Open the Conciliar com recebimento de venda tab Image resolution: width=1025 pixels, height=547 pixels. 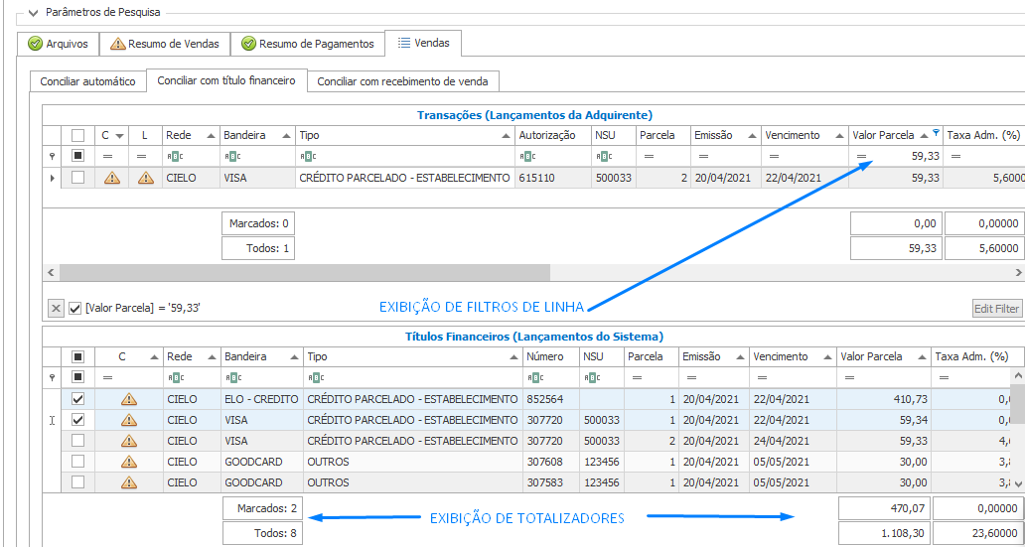pos(402,81)
